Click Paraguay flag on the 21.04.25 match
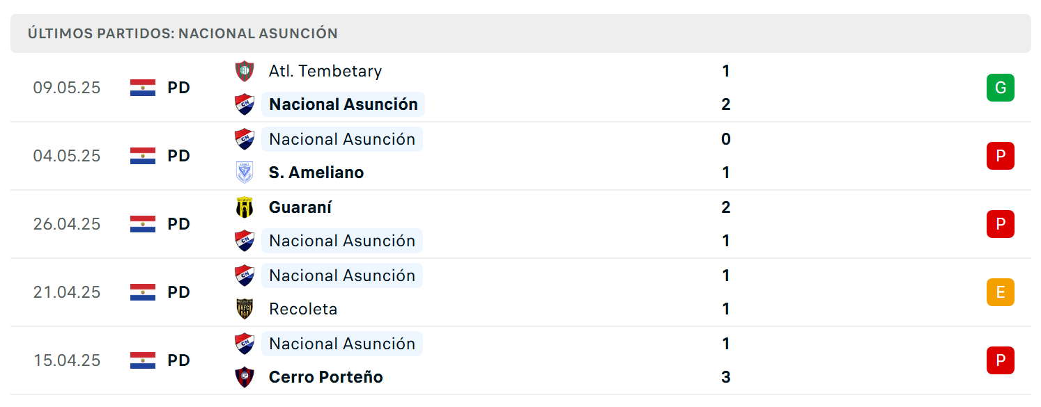The image size is (1041, 407). tap(143, 292)
